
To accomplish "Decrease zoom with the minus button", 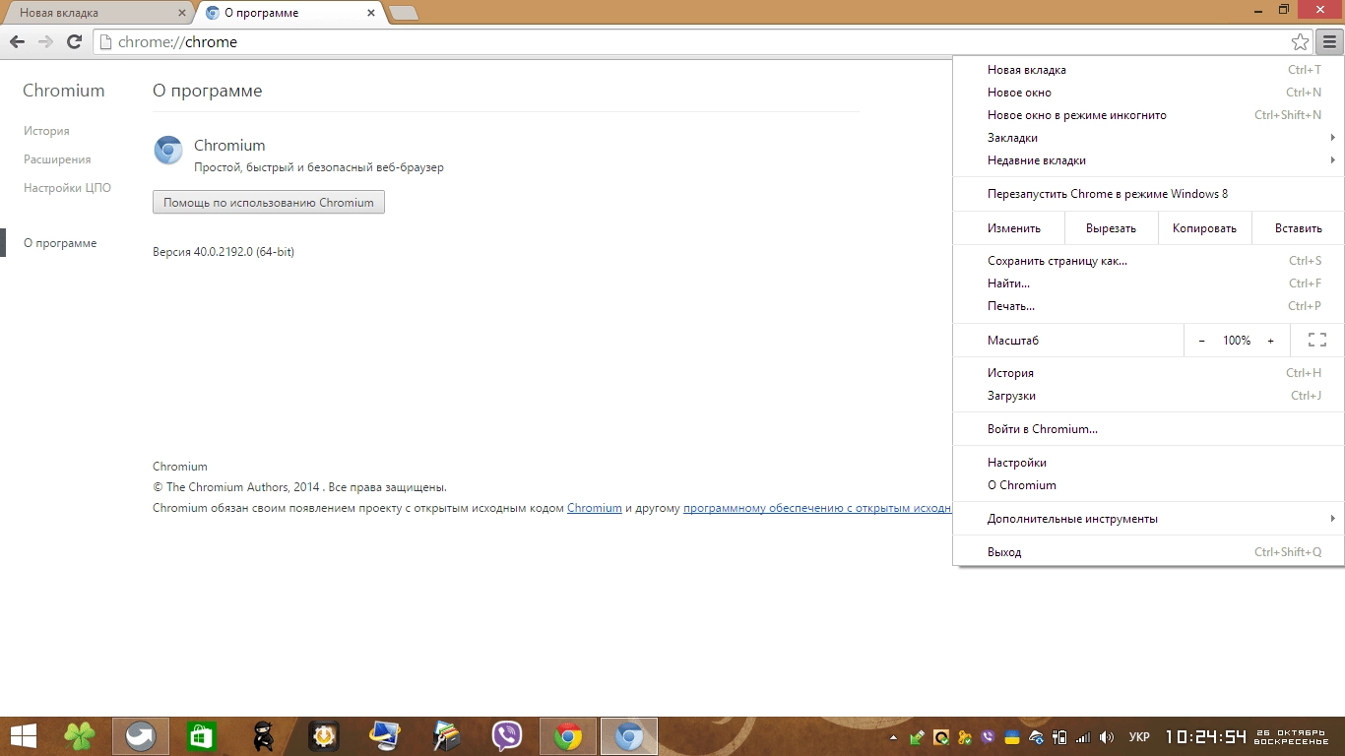I will [x=1201, y=341].
